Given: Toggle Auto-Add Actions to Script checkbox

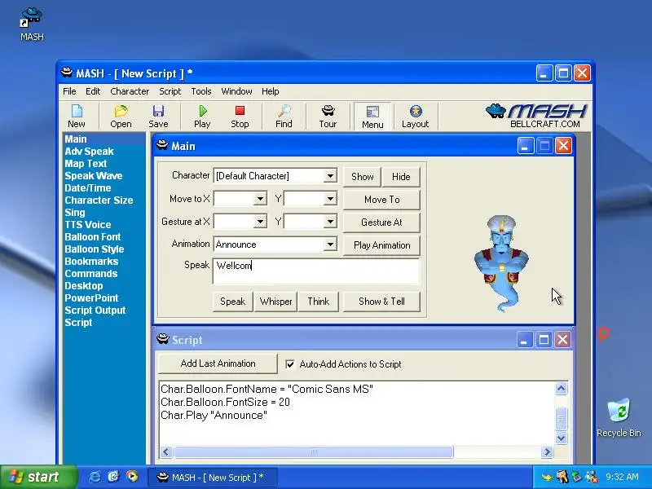Looking at the screenshot, I should coord(290,364).
